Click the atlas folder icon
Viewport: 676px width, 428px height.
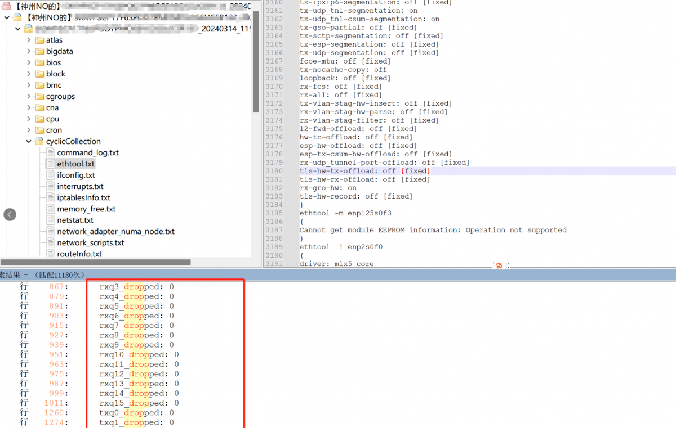coord(39,40)
